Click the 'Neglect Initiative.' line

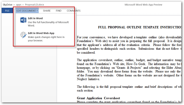[x=88, y=79]
